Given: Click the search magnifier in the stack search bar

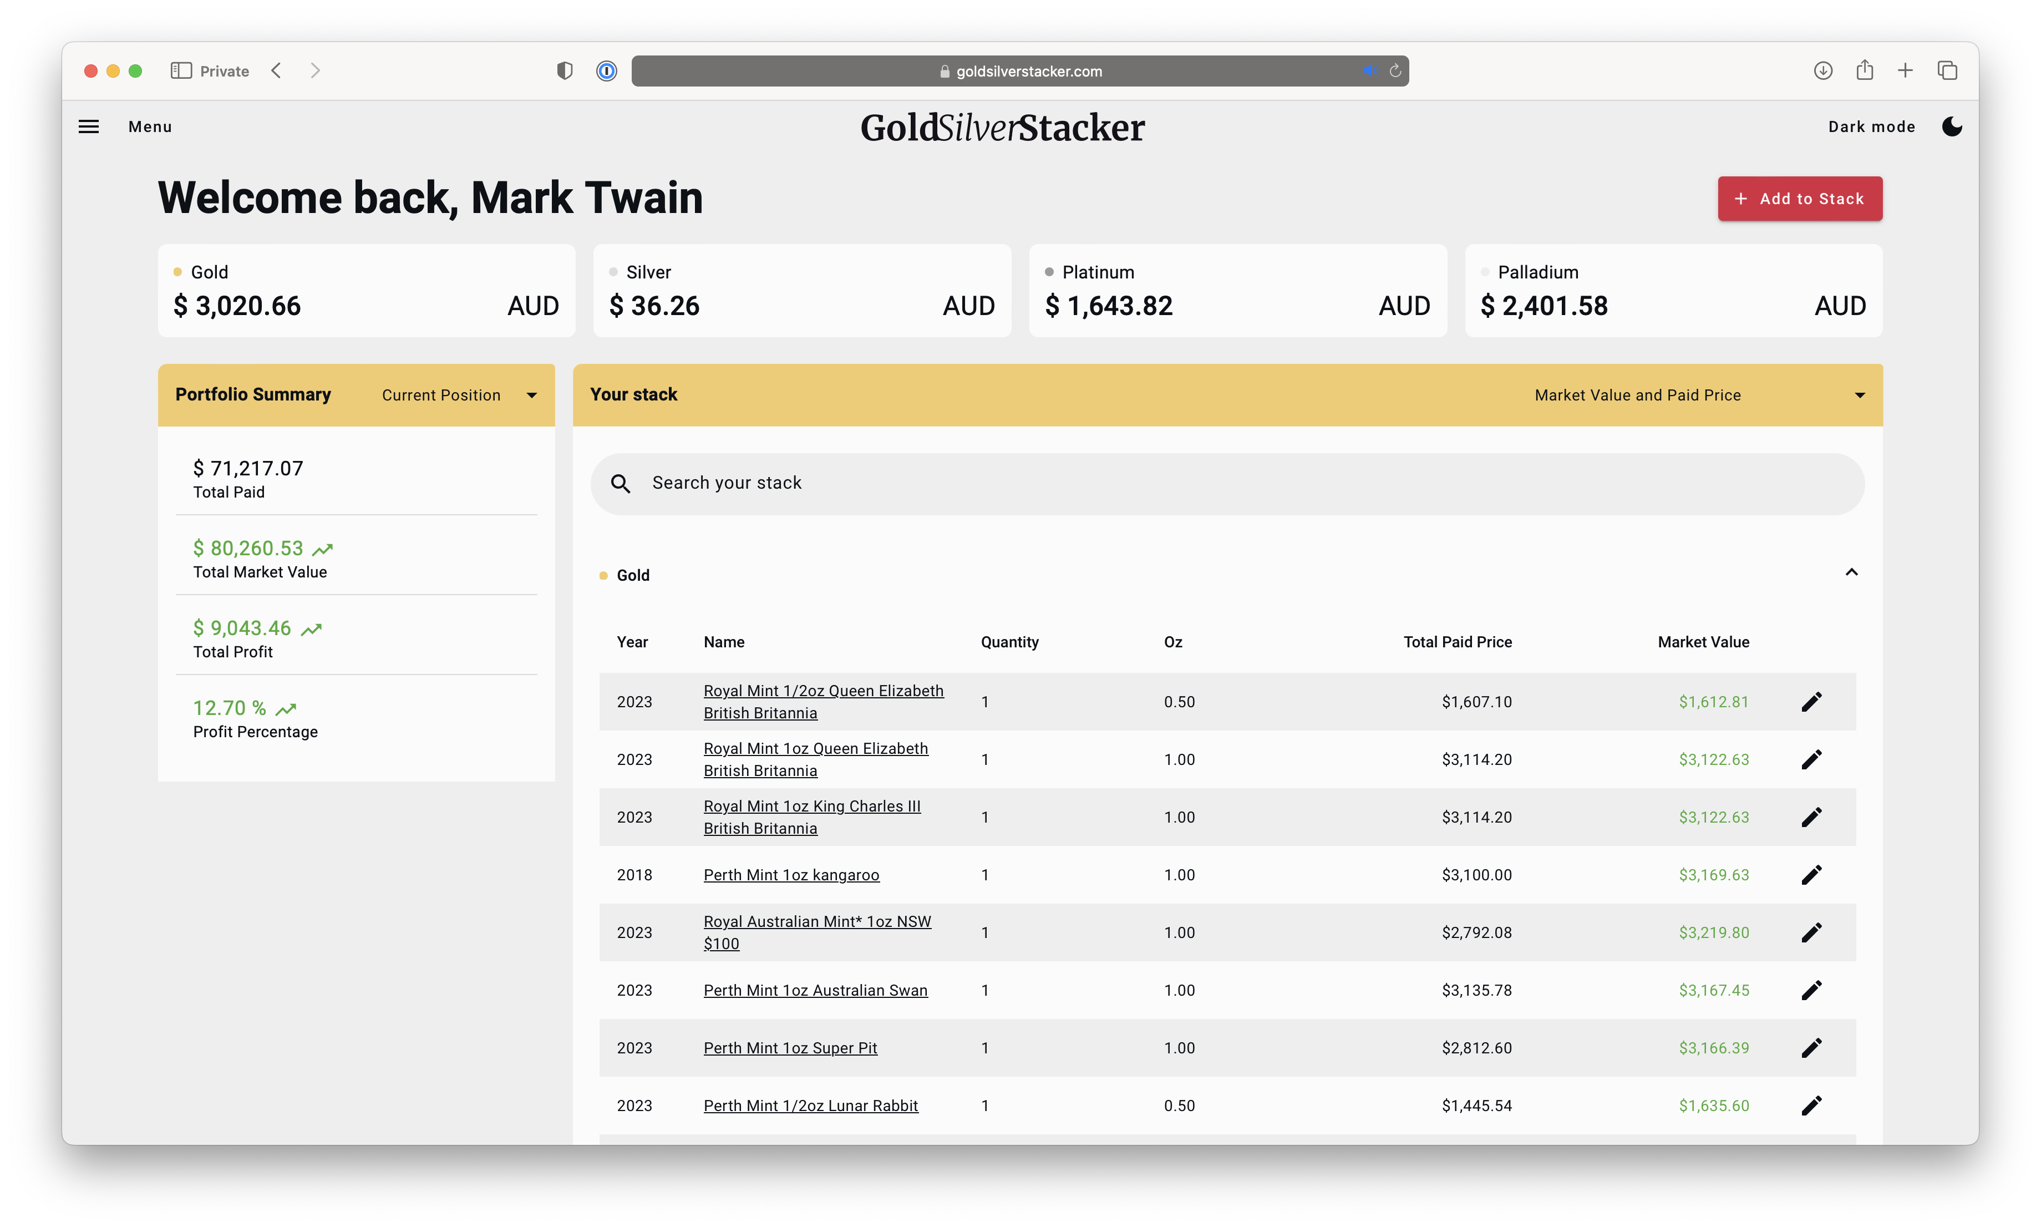Looking at the screenshot, I should tap(620, 484).
